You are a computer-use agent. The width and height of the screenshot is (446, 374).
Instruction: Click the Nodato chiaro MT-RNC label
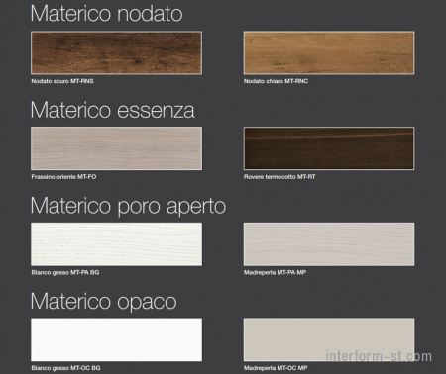click(276, 81)
